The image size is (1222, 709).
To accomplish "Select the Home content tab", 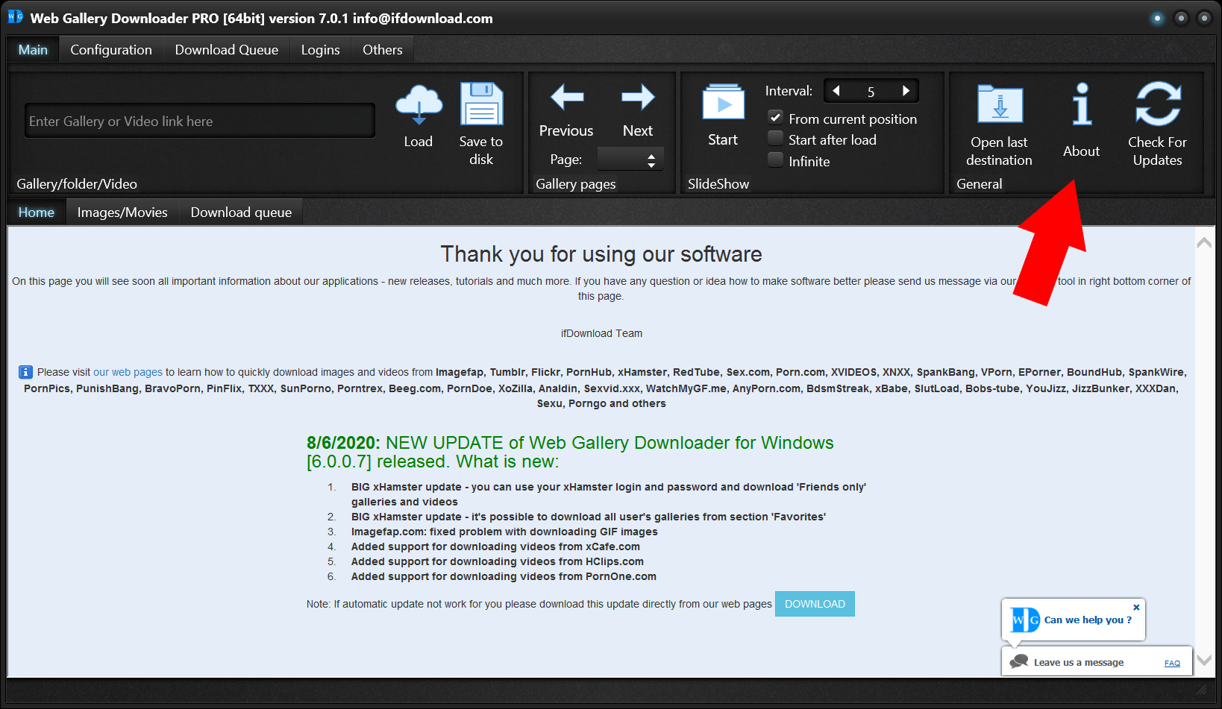I will (37, 212).
